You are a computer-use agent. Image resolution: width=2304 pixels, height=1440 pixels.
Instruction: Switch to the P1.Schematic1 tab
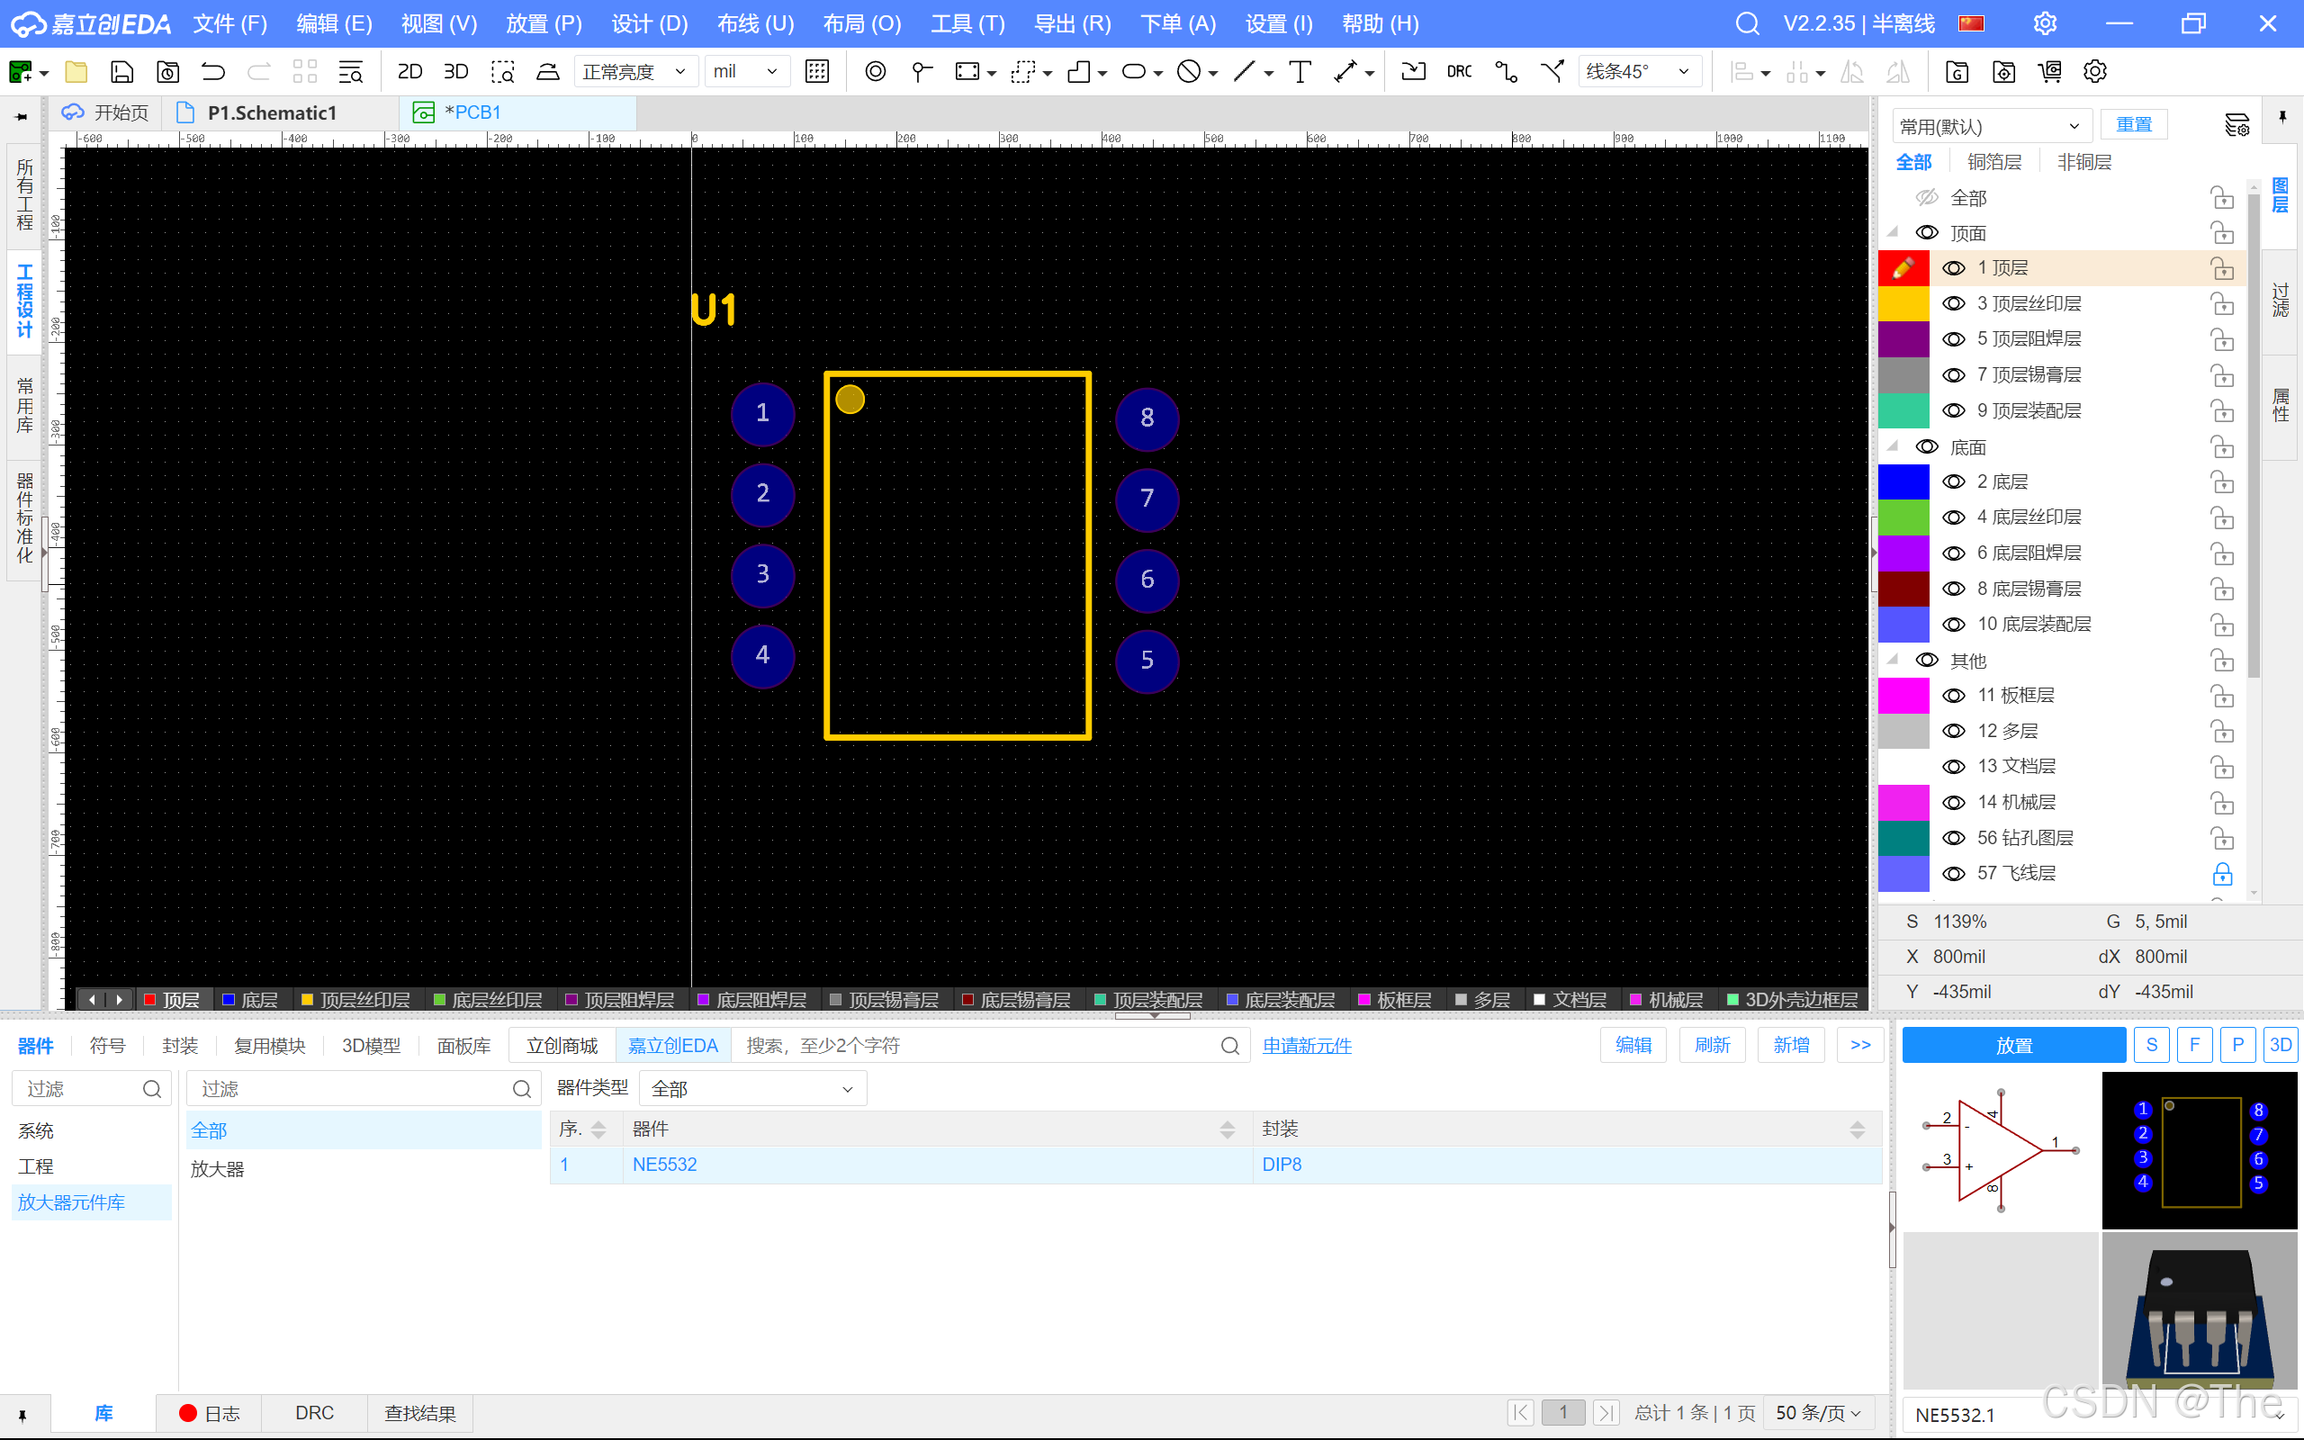click(271, 112)
